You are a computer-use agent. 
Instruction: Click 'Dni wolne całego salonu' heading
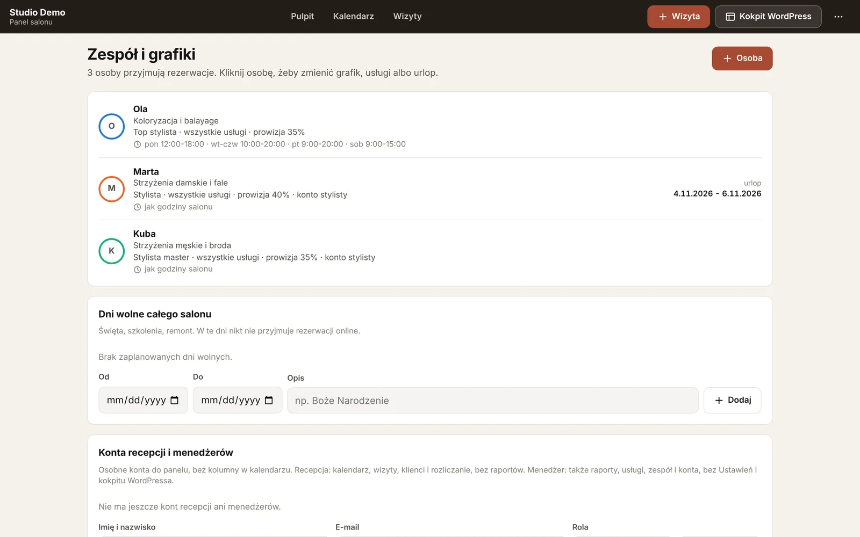(155, 314)
